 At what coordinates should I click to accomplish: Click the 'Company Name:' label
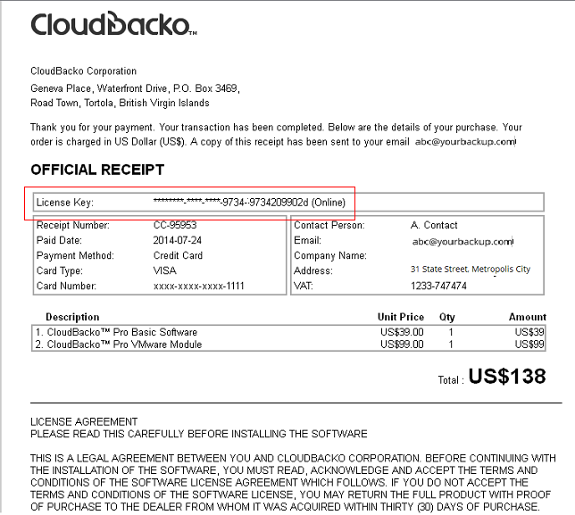[330, 255]
